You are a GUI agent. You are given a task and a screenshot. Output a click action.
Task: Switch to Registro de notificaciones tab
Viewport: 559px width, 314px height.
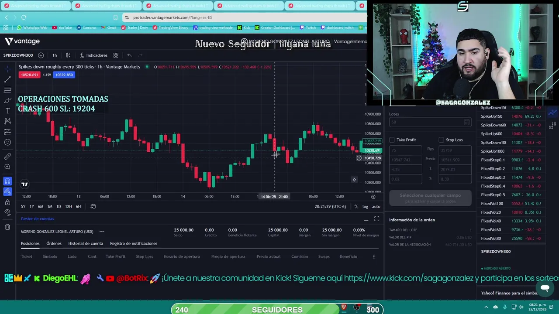pos(134,243)
